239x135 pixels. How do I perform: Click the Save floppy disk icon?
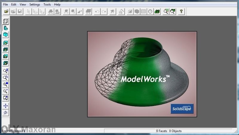click(20, 11)
